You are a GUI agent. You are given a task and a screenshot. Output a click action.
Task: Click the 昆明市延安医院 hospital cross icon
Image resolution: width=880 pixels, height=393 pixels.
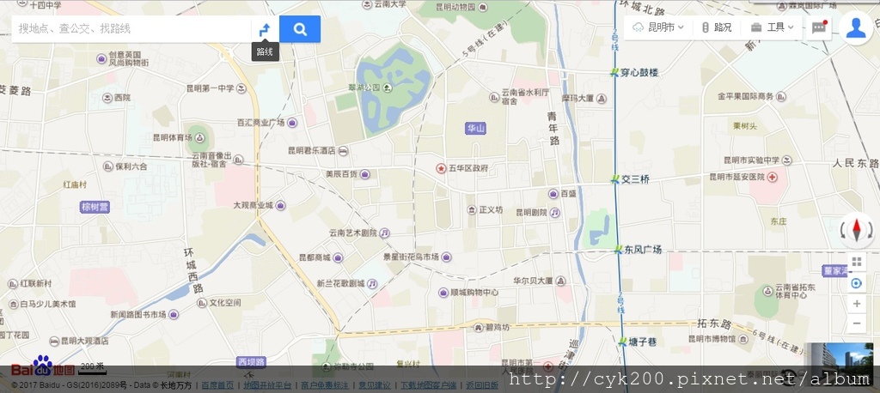(x=773, y=177)
